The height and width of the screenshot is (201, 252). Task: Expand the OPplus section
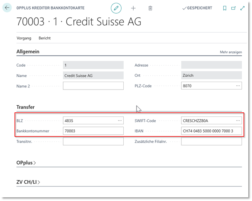[26, 162]
